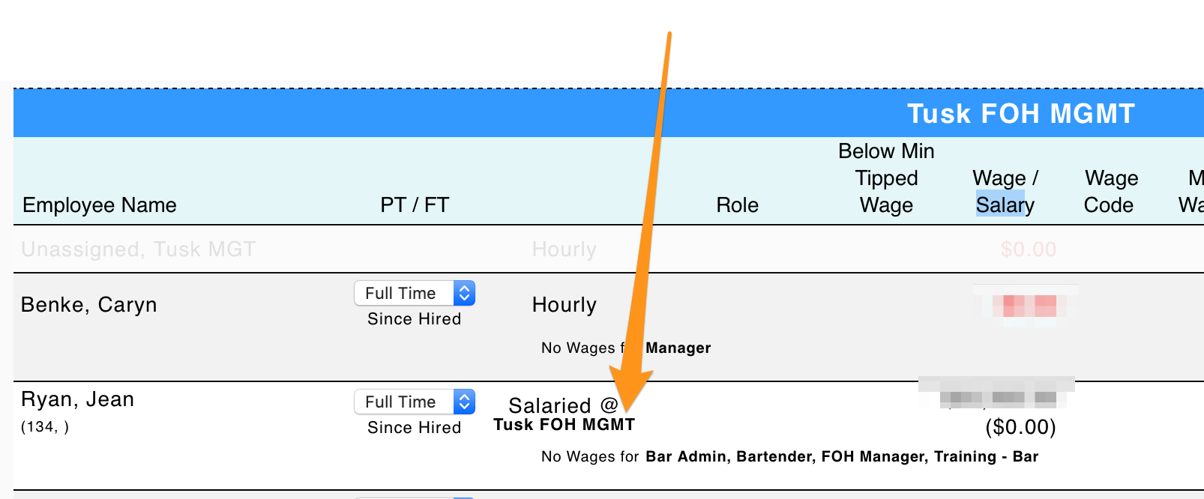Click the Wage / Salary column header

1005,192
